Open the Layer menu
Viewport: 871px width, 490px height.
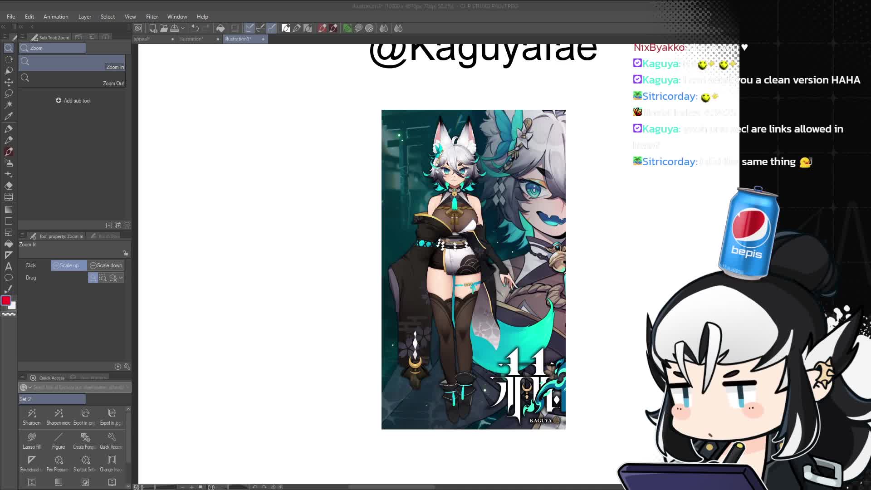pos(85,17)
